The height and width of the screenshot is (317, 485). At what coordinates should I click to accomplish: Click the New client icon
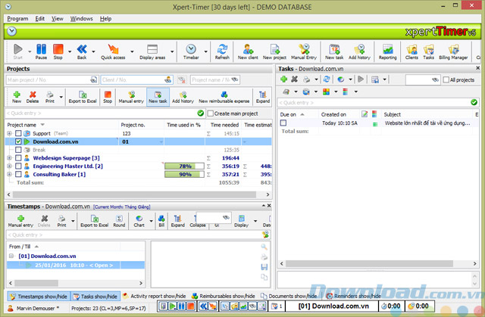(248, 51)
